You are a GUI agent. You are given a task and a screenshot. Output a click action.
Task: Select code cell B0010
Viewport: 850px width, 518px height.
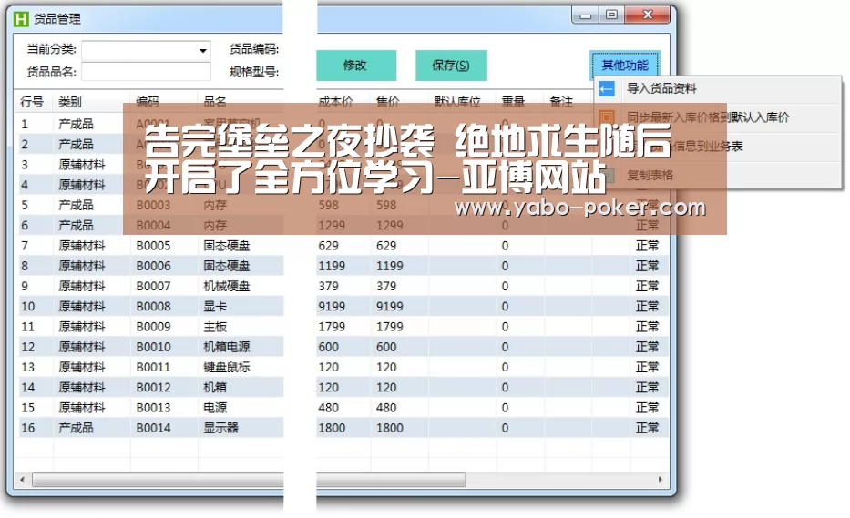click(153, 347)
